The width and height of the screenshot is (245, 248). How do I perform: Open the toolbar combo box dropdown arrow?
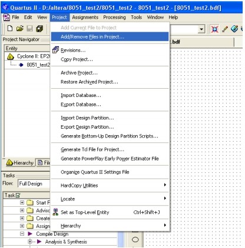[201, 29]
